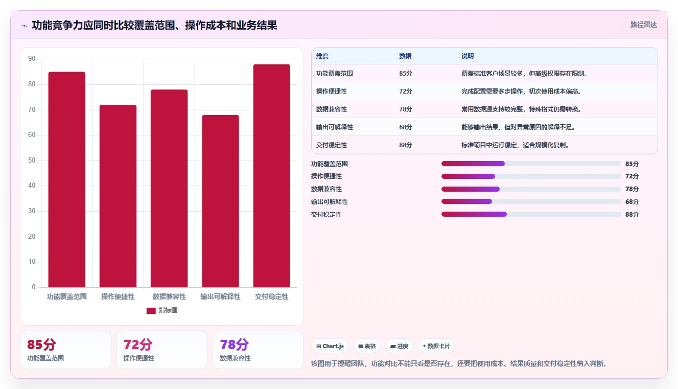The image size is (678, 389).
Task: Select the 数据卡片 tag chip
Action: point(436,346)
